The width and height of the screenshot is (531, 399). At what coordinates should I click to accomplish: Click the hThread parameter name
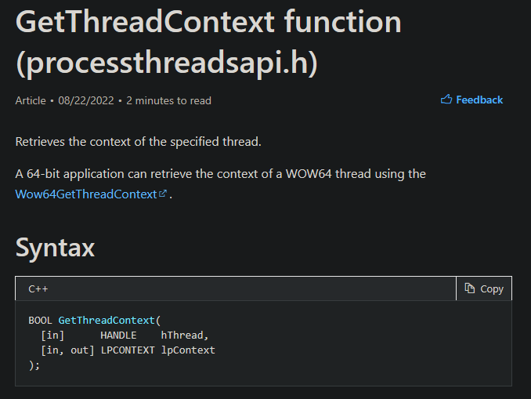[185, 336]
